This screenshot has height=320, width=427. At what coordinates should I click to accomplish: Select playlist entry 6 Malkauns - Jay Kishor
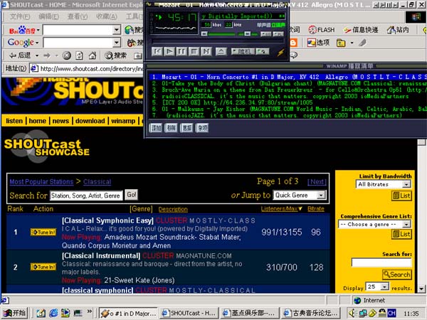click(288, 109)
